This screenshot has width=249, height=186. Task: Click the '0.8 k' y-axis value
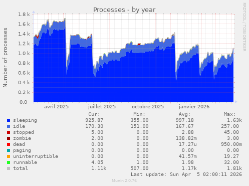pyautogui.click(x=24, y=63)
